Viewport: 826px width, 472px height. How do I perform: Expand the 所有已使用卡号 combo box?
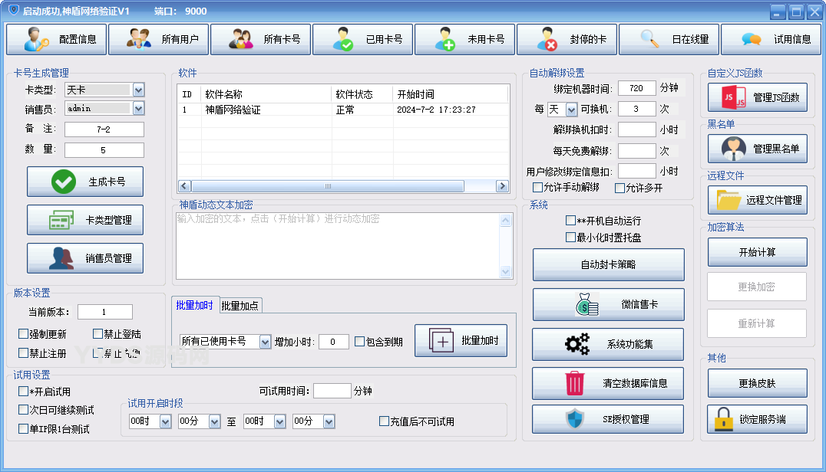pos(265,342)
